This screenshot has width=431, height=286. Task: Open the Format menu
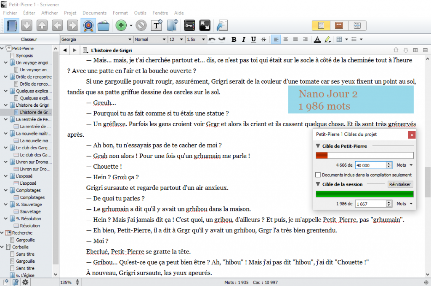(120, 13)
